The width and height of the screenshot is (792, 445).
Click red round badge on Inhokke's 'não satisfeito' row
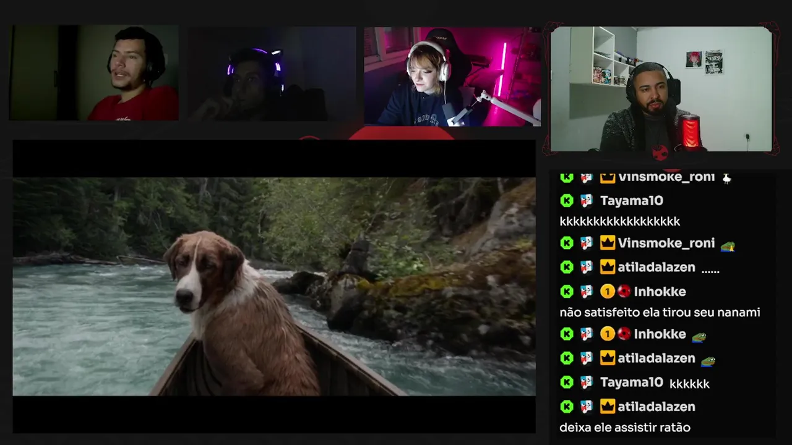[x=624, y=291]
